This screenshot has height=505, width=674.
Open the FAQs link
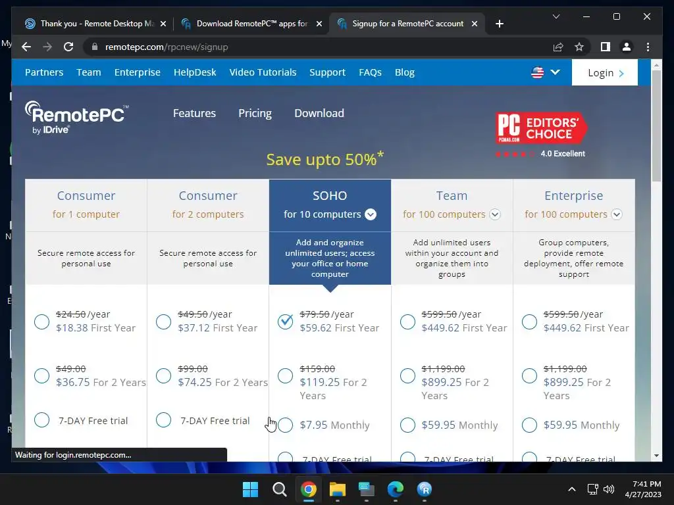point(370,72)
